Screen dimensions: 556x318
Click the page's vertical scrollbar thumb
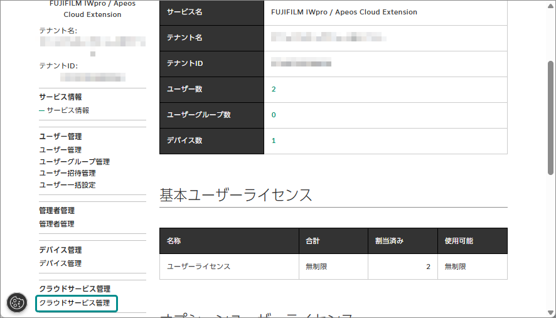tap(550, 118)
